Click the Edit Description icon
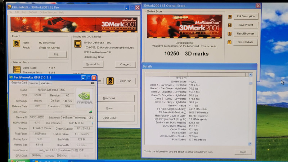This screenshot has height=162, width=288. pyautogui.click(x=230, y=17)
